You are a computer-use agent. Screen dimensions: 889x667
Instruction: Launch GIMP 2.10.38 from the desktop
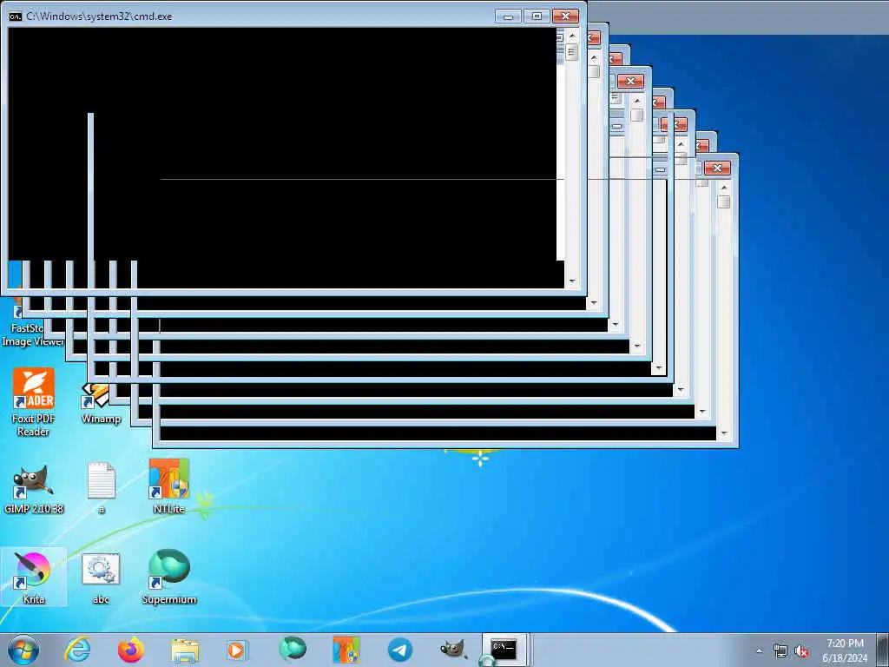click(34, 489)
